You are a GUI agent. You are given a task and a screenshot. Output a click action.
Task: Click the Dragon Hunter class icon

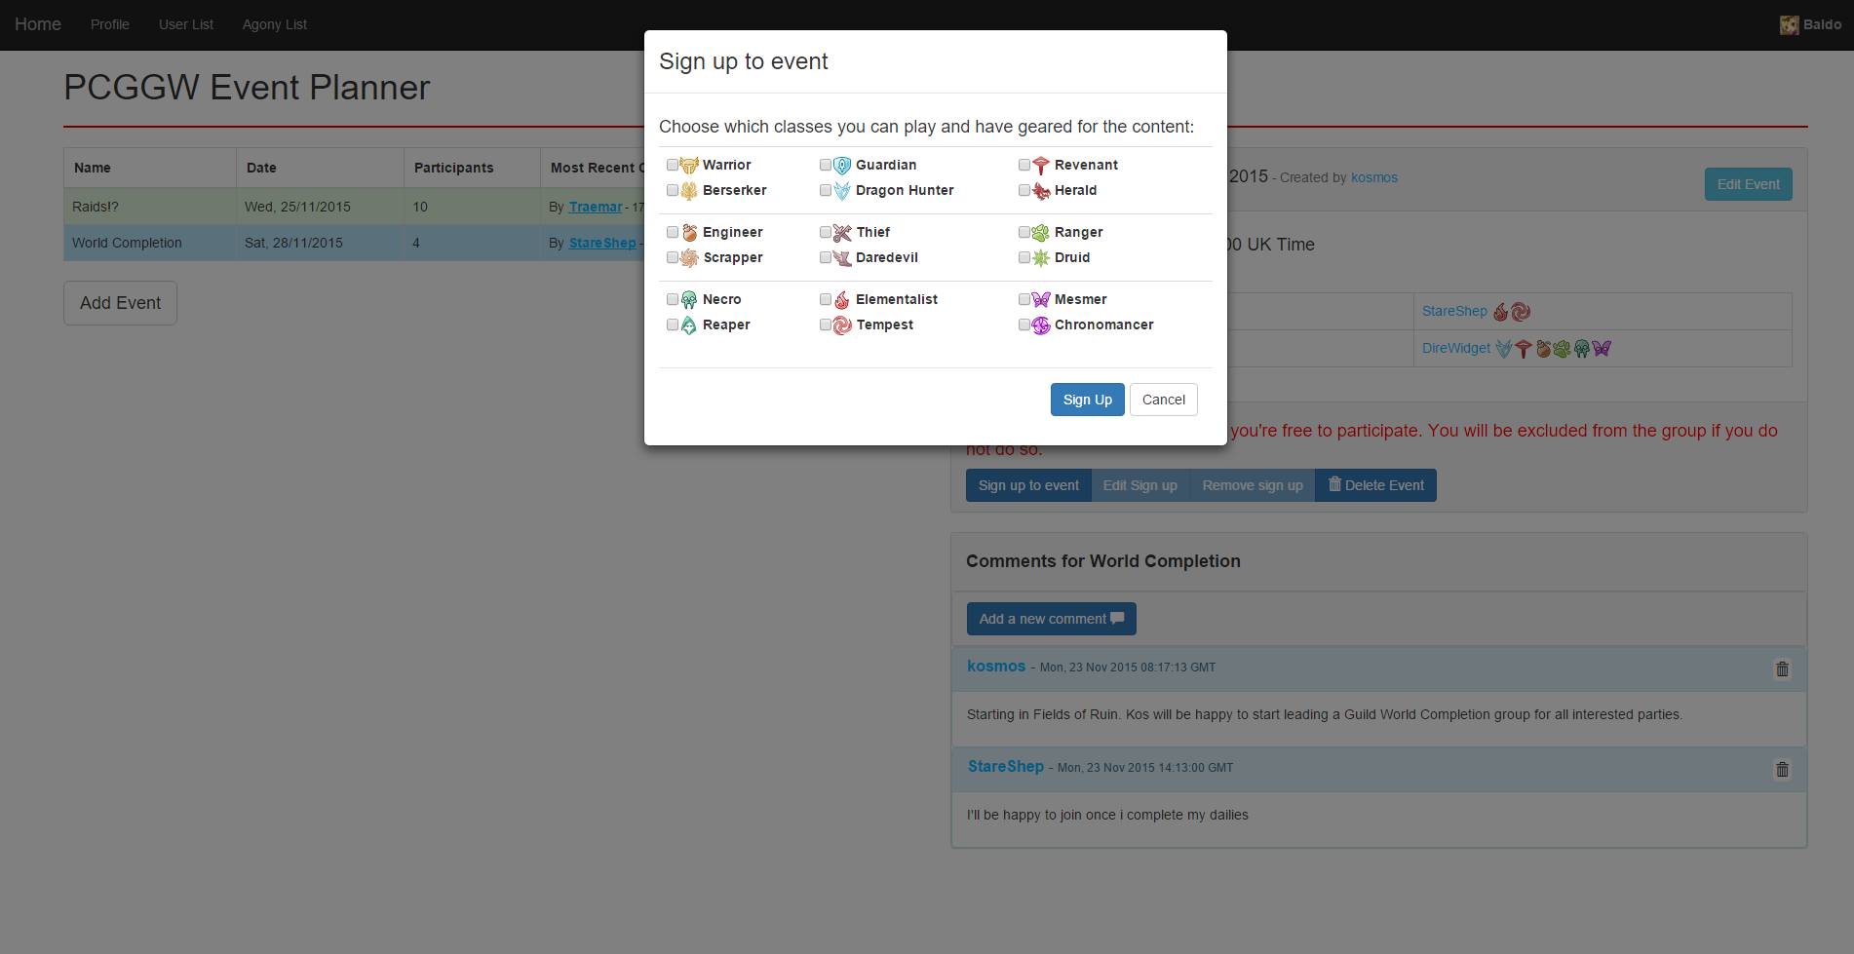[x=842, y=191]
